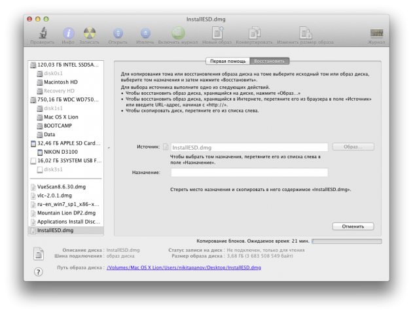Image resolution: width=413 pixels, height=314 pixels.
Task: Click the Назначение destination field
Action: [x=249, y=172]
